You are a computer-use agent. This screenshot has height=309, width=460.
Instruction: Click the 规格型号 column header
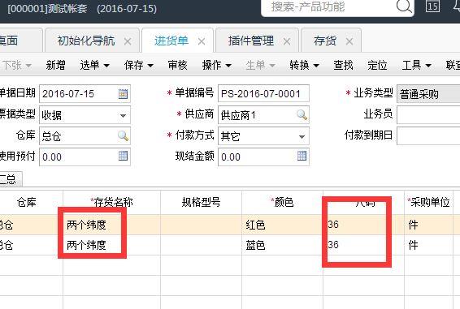[x=201, y=202]
